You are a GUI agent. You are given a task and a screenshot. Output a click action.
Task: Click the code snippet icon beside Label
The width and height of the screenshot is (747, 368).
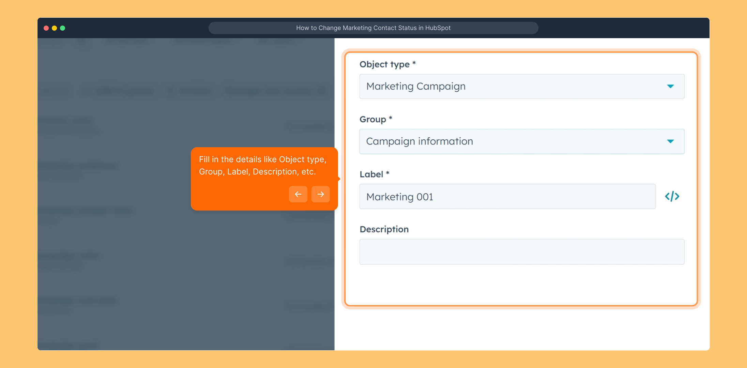tap(672, 197)
